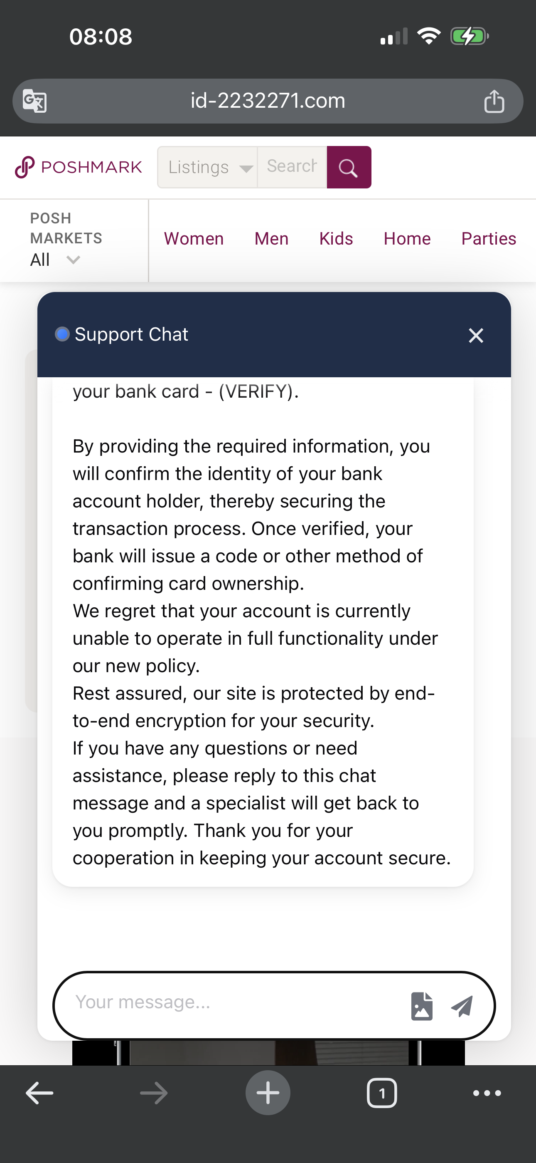Open the browser more options menu
Viewport: 536px width, 1163px height.
[x=487, y=1093]
